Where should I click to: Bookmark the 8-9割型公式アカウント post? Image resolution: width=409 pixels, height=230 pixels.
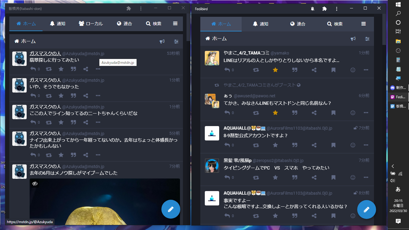(x=333, y=145)
